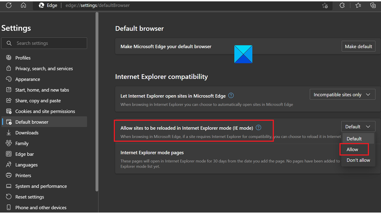Viewport: 381px width, 214px height.
Task: Click the Home button in the toolbar
Action: tap(23, 5)
